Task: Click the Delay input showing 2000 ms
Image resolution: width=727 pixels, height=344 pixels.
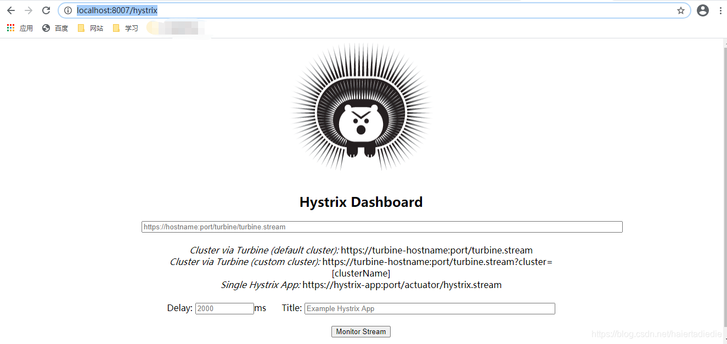Action: [224, 308]
